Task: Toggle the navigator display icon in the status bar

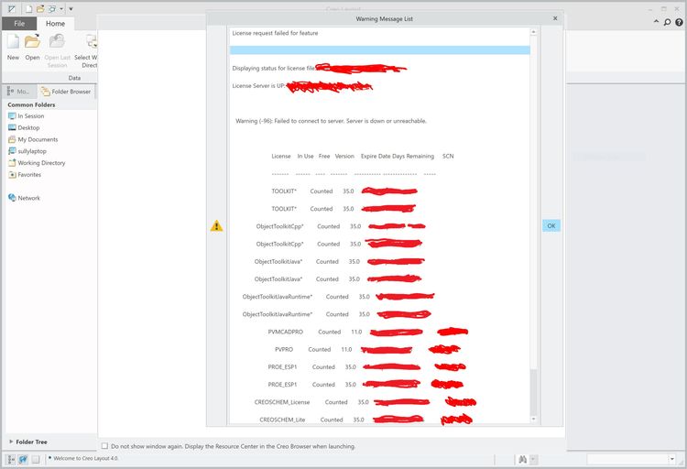Action: tap(11, 459)
